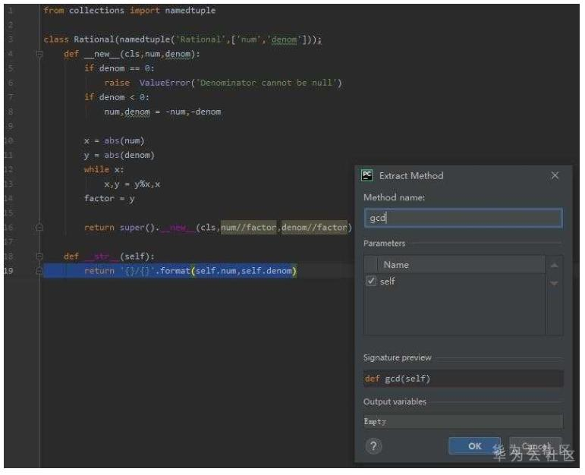Select the Name column header
The height and width of the screenshot is (475, 585).
[396, 265]
